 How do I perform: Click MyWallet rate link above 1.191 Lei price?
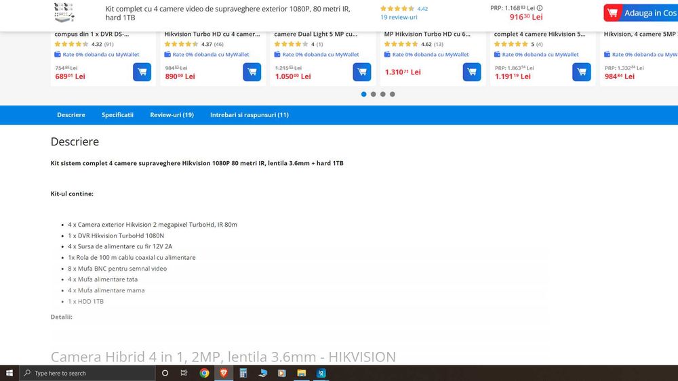click(536, 54)
